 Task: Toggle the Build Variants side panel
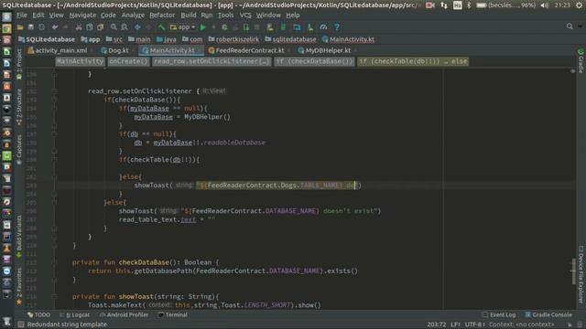(x=19, y=236)
